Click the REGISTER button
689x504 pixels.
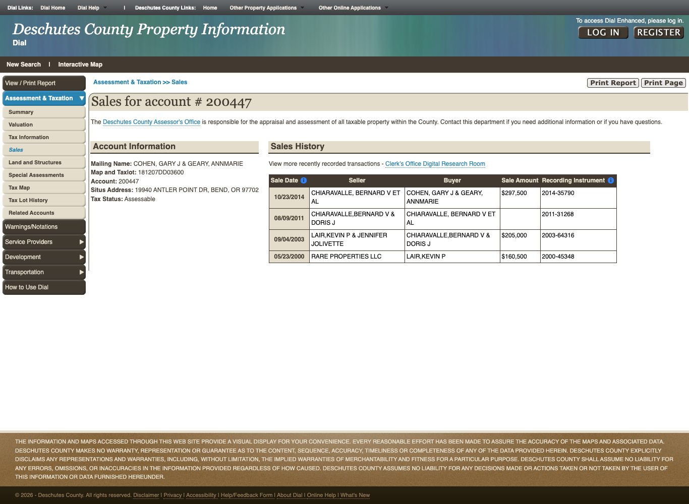659,32
